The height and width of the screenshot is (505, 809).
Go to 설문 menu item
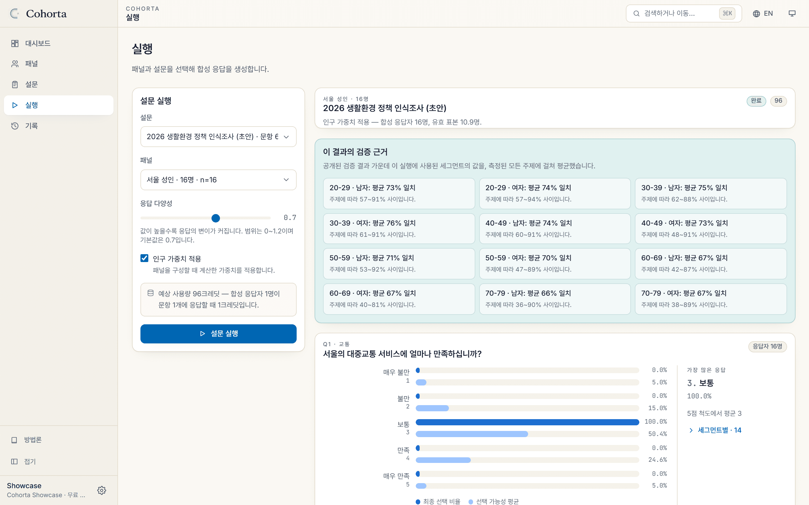click(x=58, y=84)
